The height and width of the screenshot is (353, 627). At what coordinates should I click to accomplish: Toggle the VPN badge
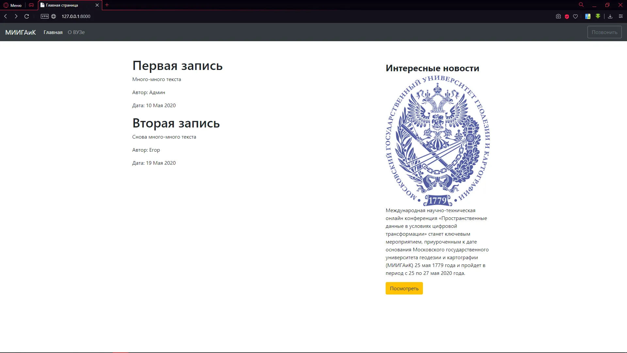(45, 16)
